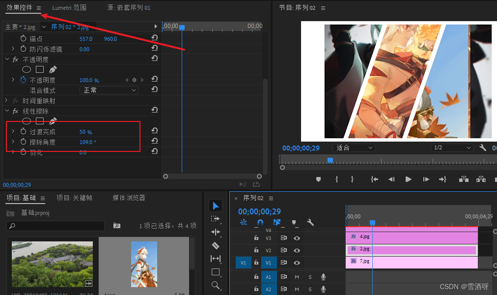Open timeline display settings wrench

coord(310,222)
